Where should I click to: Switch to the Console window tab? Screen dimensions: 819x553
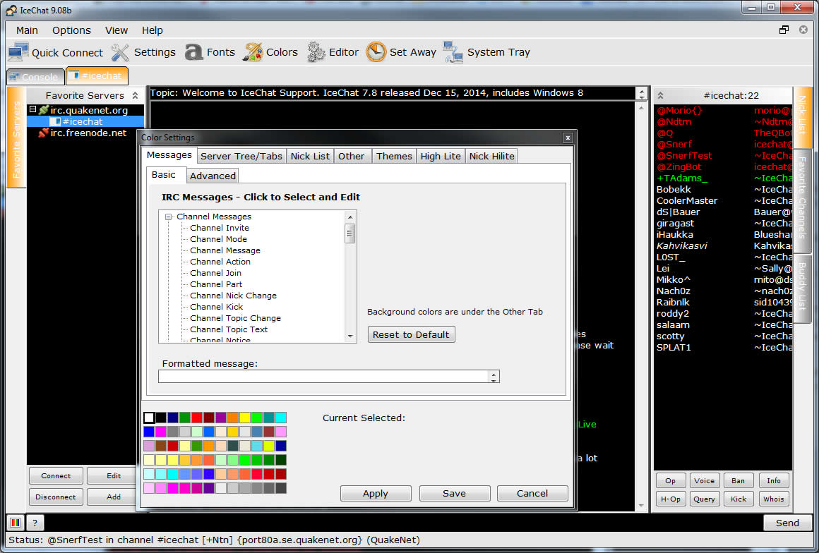35,77
